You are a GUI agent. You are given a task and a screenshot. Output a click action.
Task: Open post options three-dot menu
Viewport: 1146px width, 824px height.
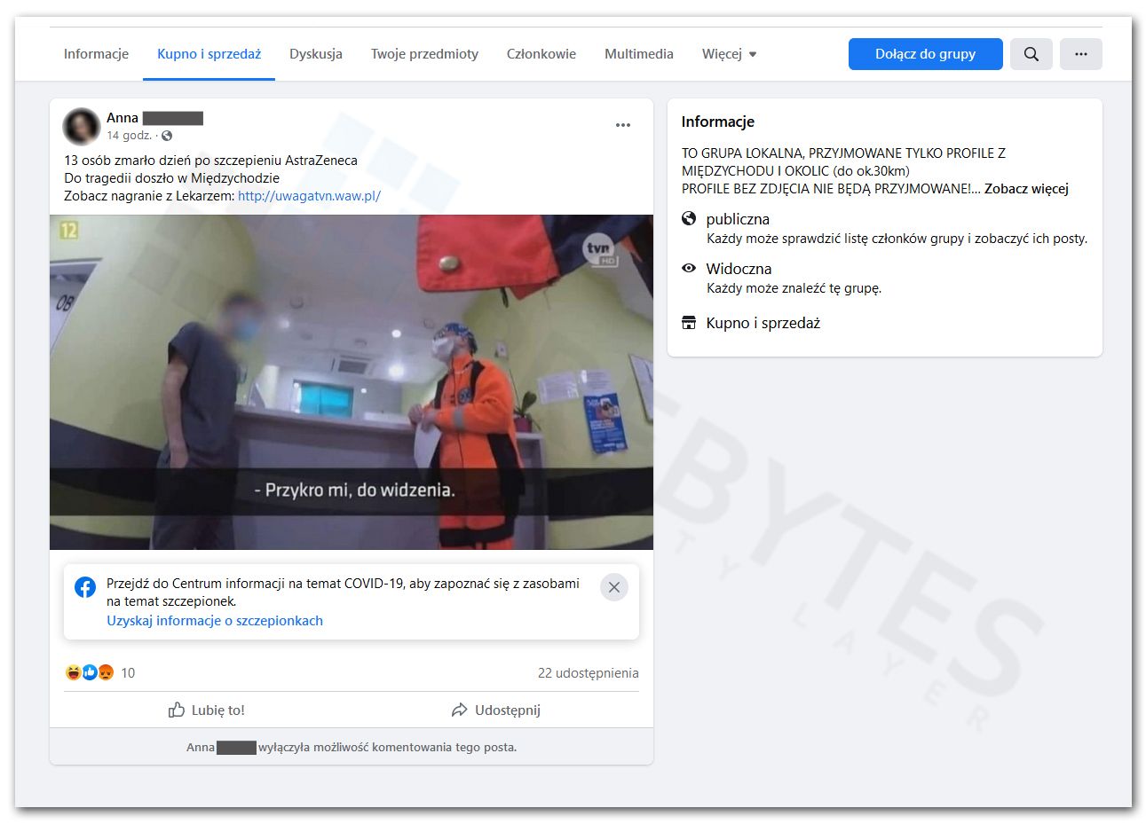point(623,125)
